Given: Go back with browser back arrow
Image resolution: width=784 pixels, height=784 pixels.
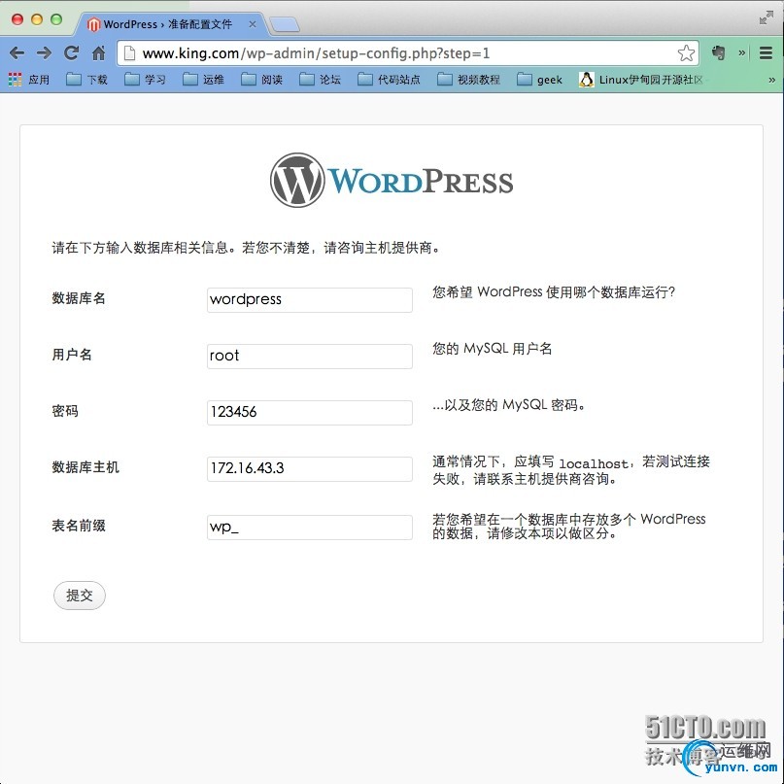Looking at the screenshot, I should pos(17,52).
